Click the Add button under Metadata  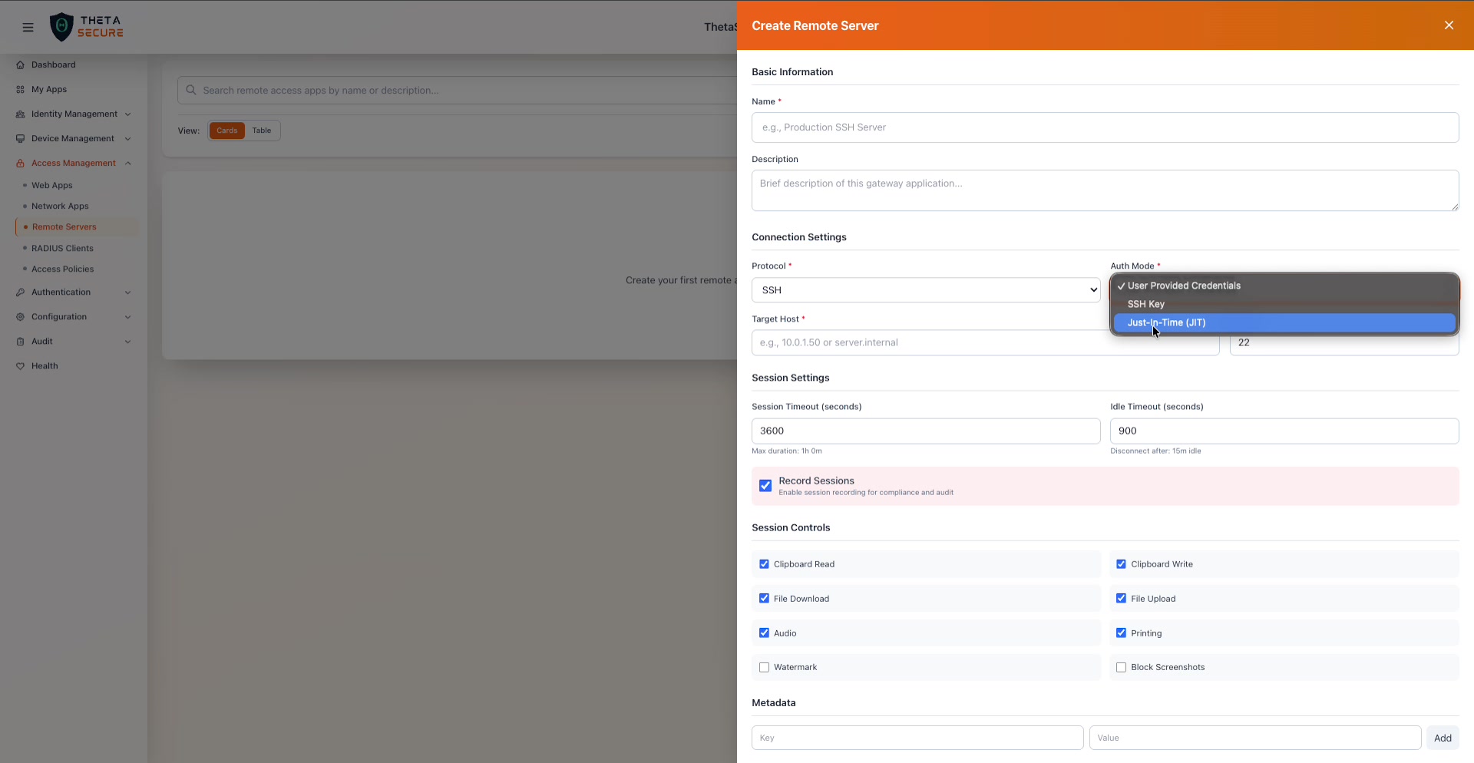(x=1443, y=738)
